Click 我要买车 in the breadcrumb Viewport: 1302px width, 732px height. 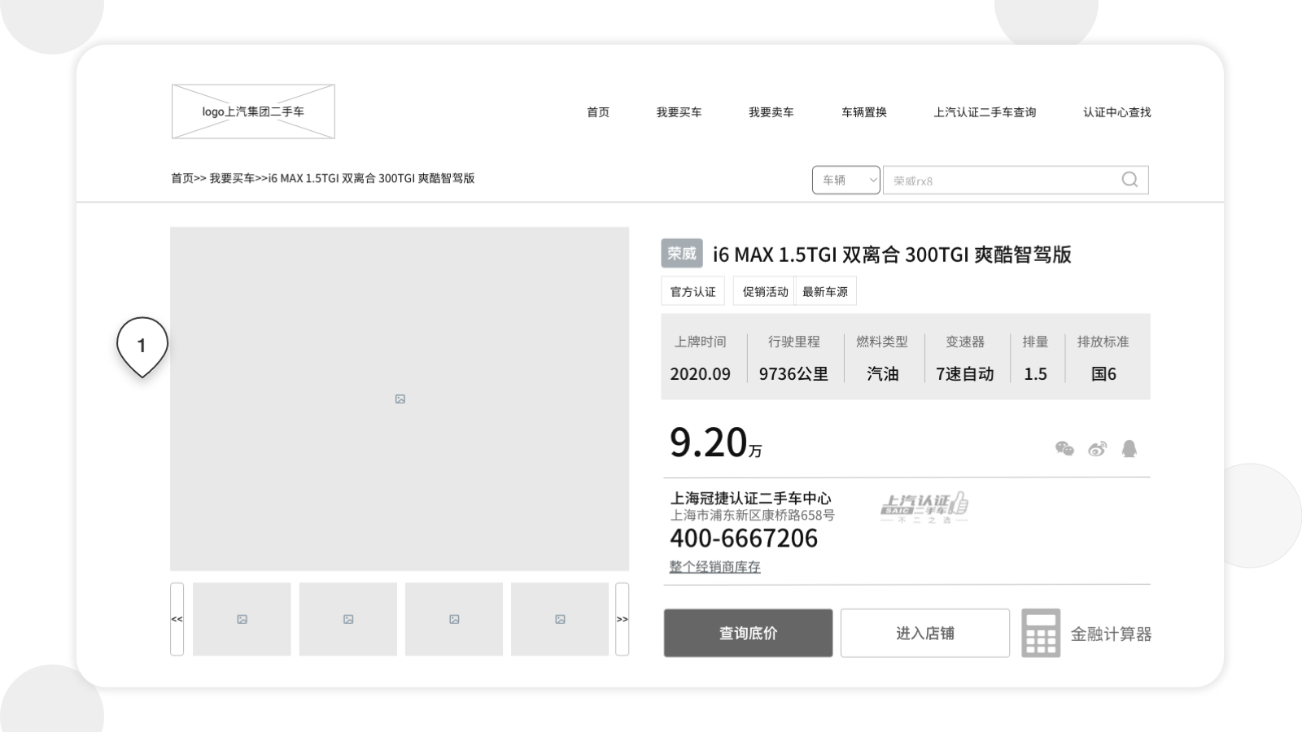point(232,178)
